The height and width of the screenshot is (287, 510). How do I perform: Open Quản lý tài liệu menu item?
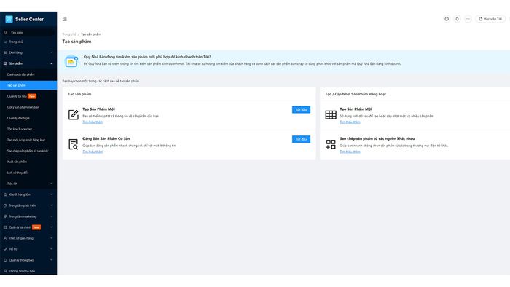click(x=28, y=96)
